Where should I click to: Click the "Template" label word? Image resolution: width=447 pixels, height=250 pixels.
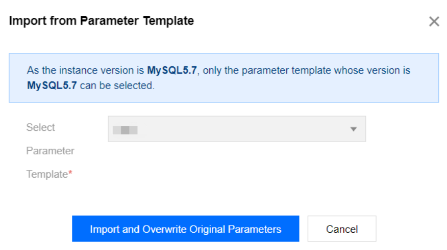pyautogui.click(x=46, y=174)
